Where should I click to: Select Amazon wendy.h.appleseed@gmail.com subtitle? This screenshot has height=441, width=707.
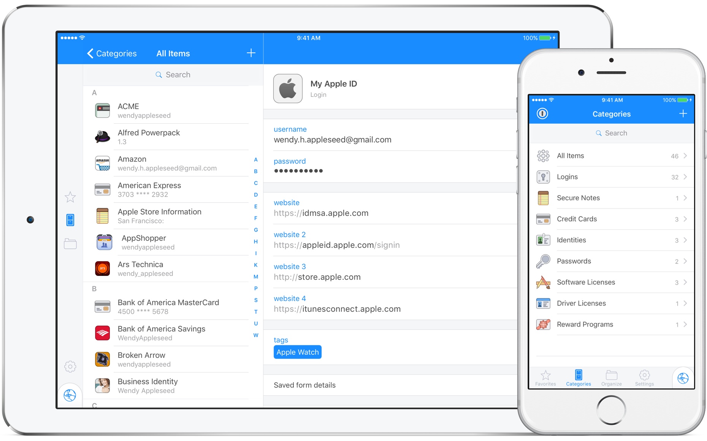[x=167, y=168]
